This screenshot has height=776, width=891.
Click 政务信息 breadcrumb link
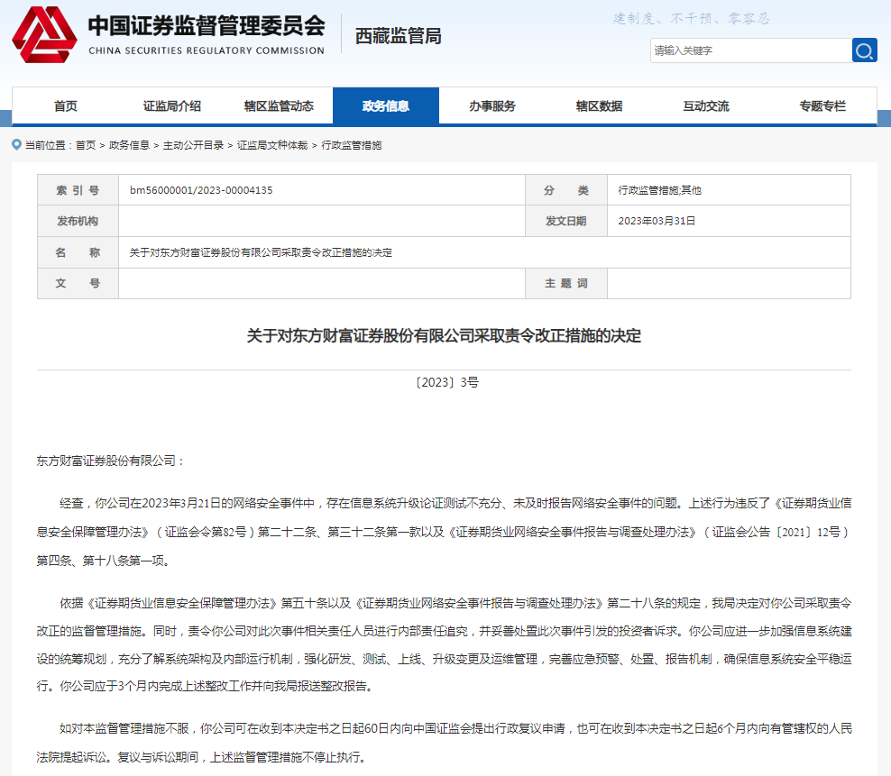[x=129, y=145]
